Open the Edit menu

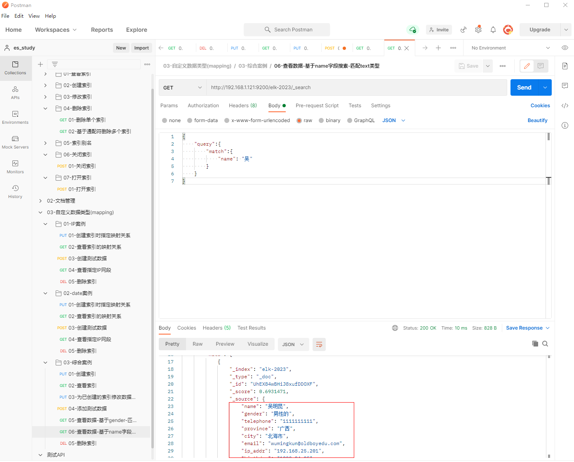tap(19, 16)
